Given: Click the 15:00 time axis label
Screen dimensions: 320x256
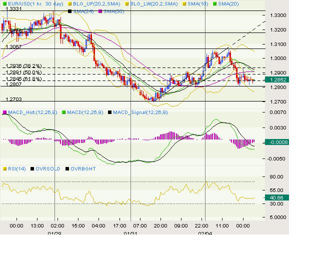Looking at the screenshot, I should tap(78, 226).
